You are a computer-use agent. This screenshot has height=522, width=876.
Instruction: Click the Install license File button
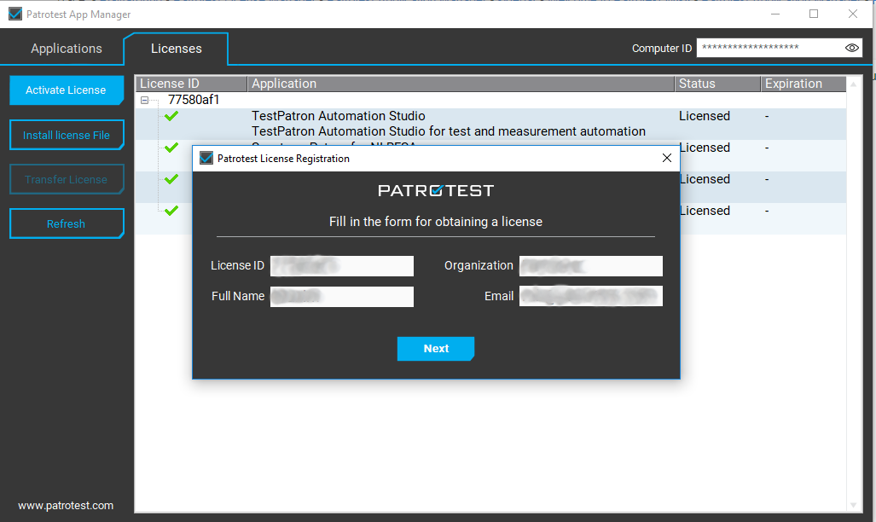tap(67, 135)
